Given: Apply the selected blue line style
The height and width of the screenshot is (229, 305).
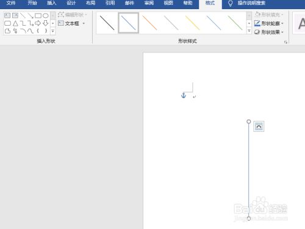Looking at the screenshot, I should 129,23.
